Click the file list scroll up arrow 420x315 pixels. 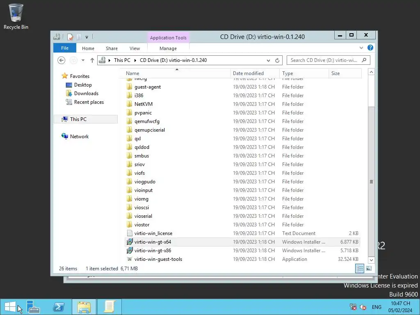click(x=371, y=72)
